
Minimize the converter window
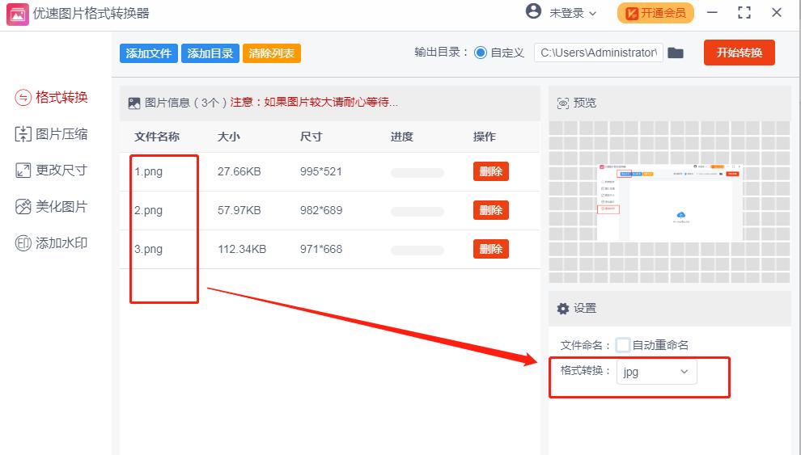[x=712, y=13]
